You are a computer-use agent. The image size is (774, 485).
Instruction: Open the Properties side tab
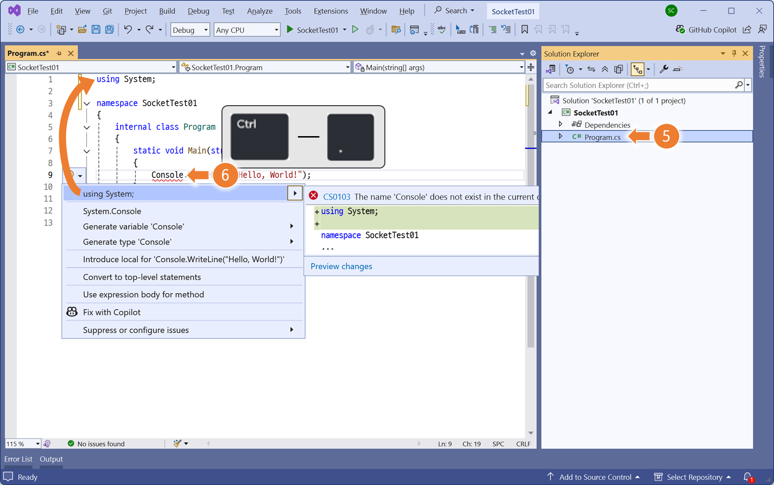(x=762, y=61)
